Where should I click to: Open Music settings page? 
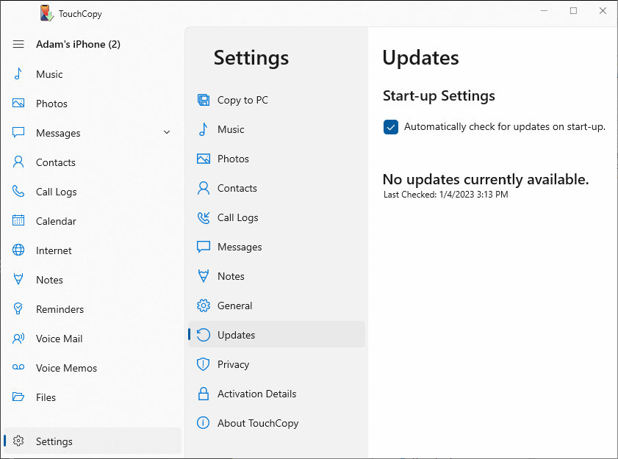(277, 129)
